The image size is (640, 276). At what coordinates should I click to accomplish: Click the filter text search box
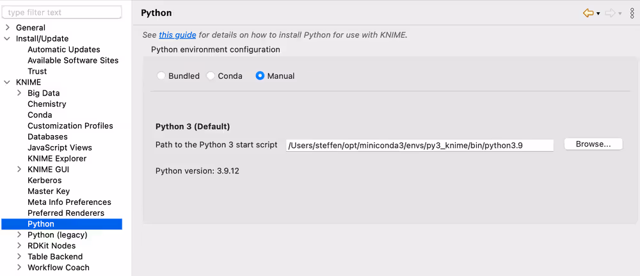[x=62, y=12]
